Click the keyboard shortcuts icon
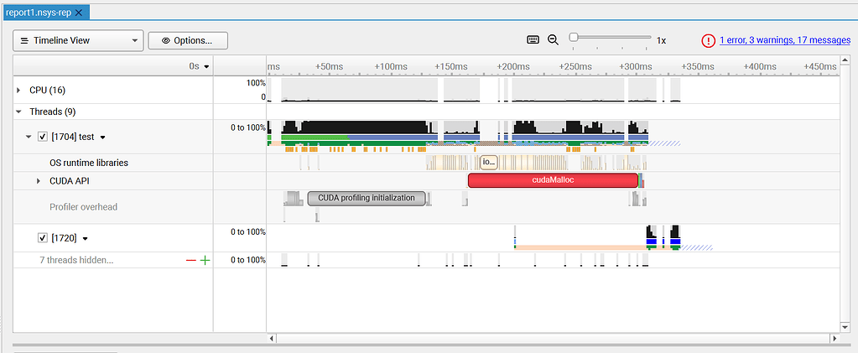This screenshot has height=353, width=858. [533, 39]
